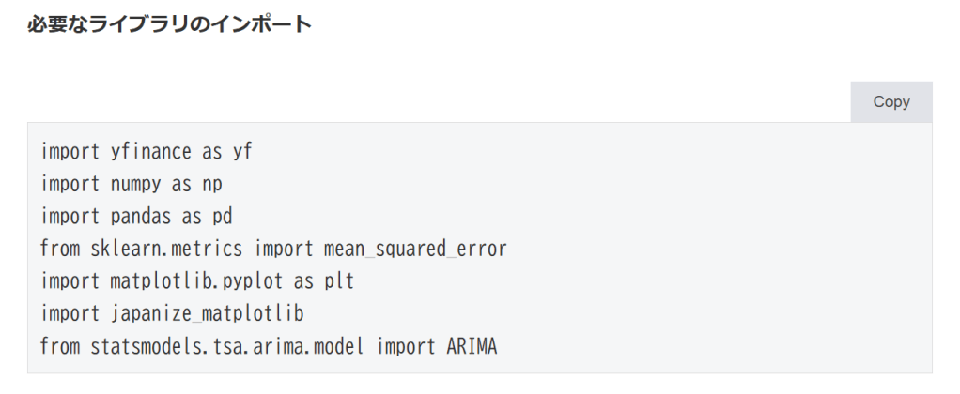Click sklearn.metrics in the code block
960x394 pixels.
pyautogui.click(x=167, y=250)
